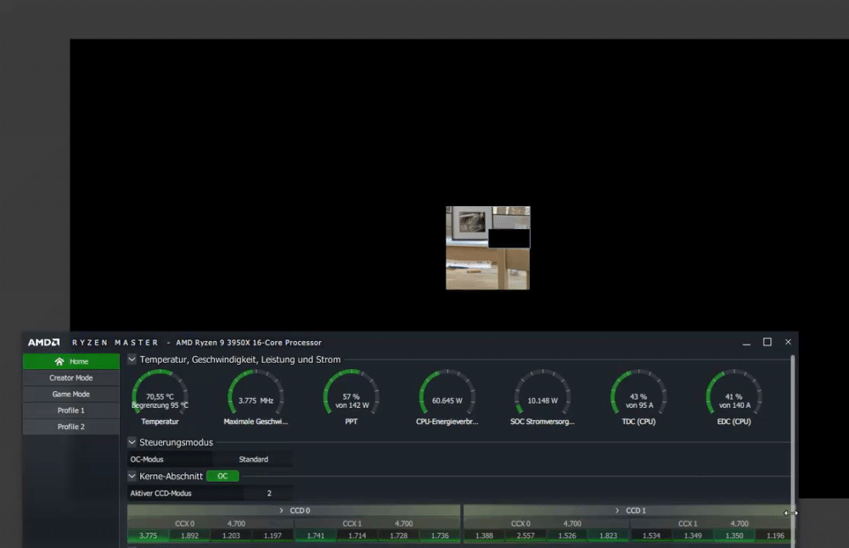The width and height of the screenshot is (849, 548).
Task: Select core cell showing 2.557
Action: (x=526, y=535)
